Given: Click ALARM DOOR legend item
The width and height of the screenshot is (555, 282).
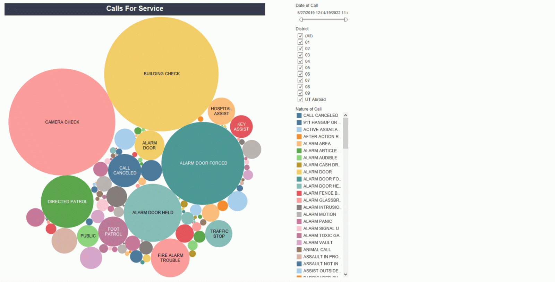Looking at the screenshot, I should coord(319,172).
